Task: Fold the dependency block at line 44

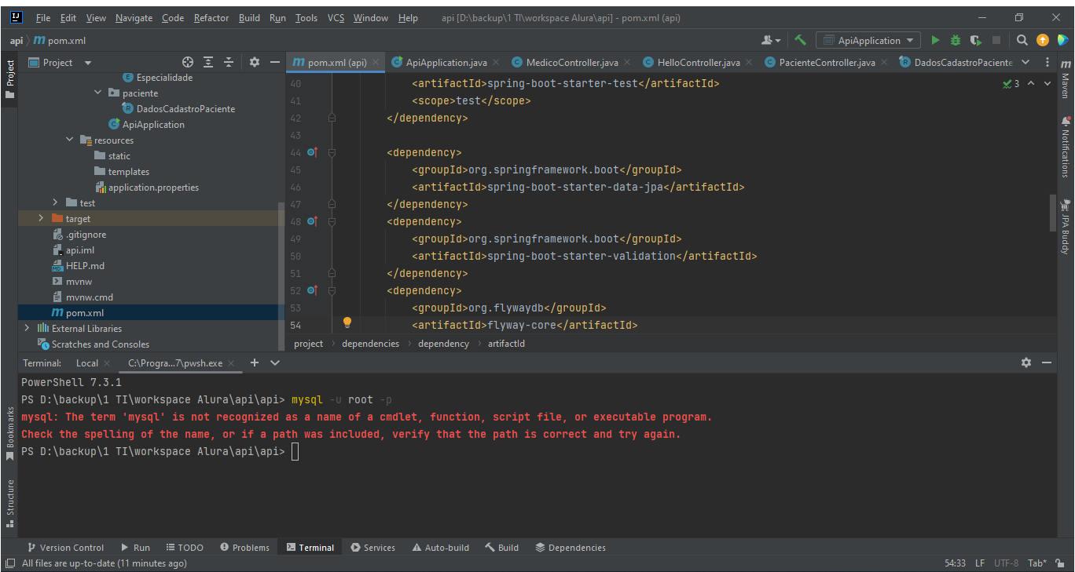Action: [332, 152]
